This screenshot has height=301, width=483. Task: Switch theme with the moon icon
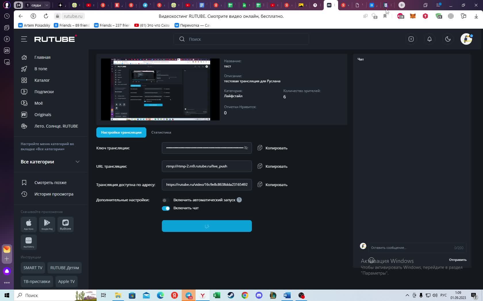click(448, 39)
